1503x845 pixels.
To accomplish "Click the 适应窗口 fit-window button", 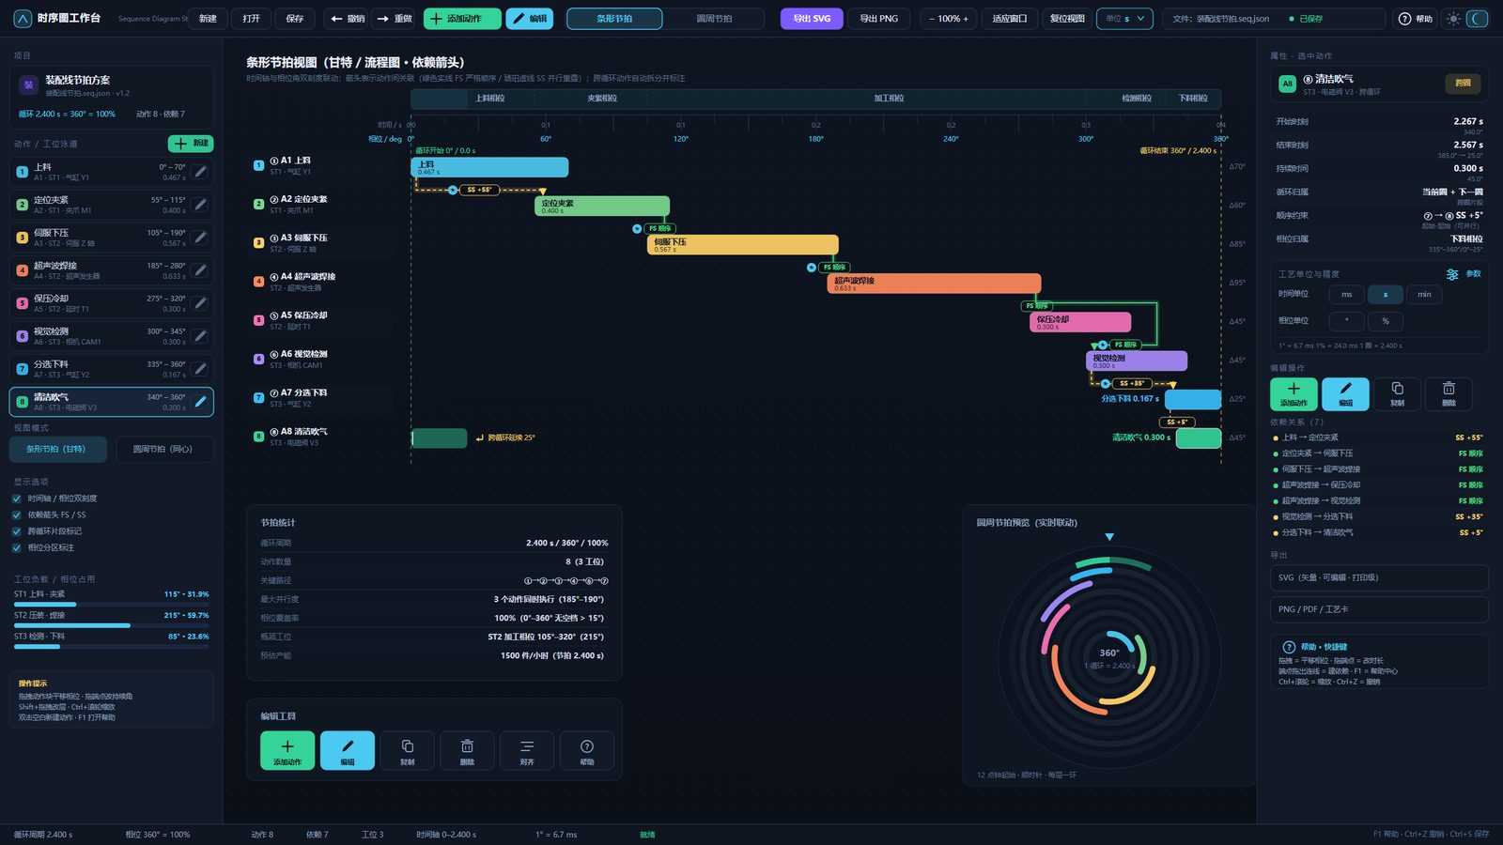I will (1010, 19).
